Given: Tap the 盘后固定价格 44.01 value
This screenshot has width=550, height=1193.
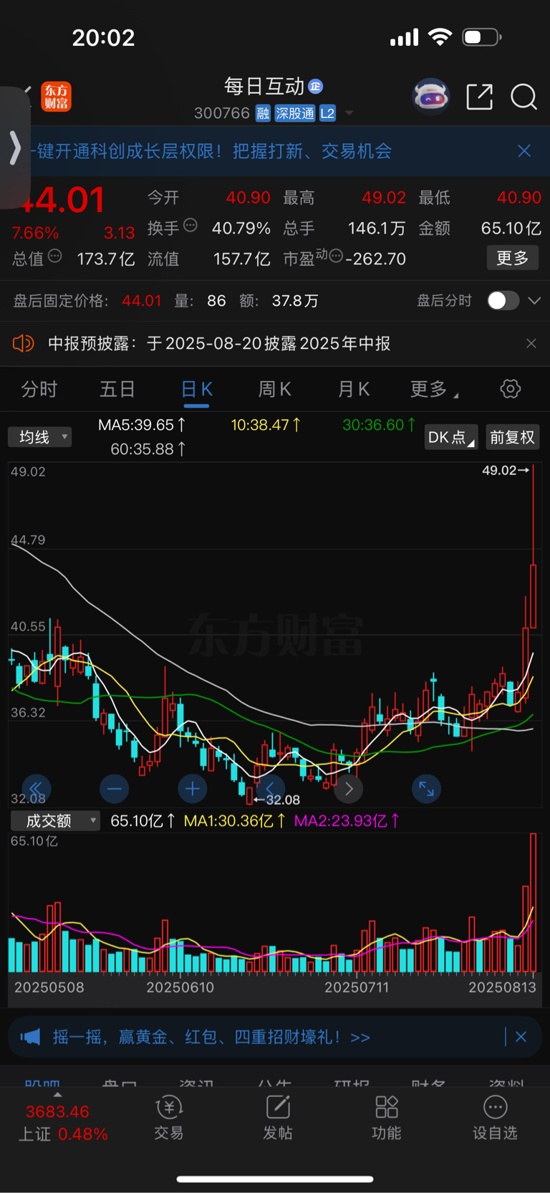Looking at the screenshot, I should click(142, 301).
